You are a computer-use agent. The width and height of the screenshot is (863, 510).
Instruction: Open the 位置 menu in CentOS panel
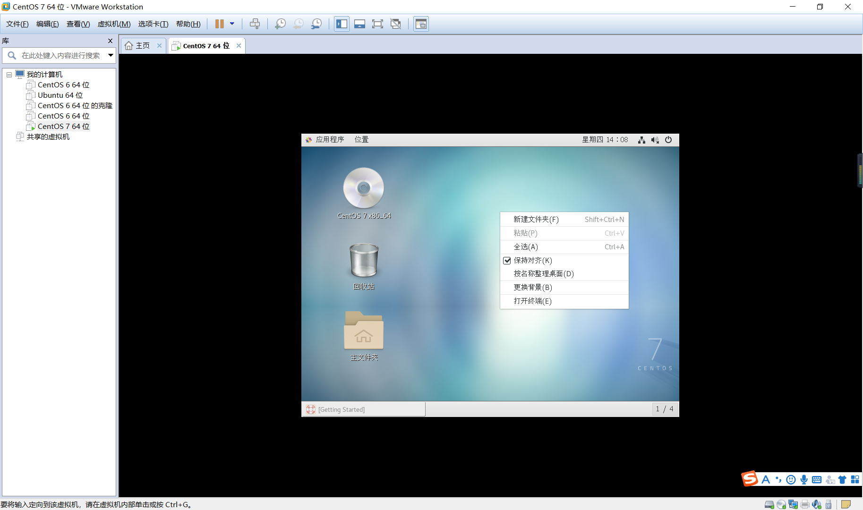tap(362, 140)
